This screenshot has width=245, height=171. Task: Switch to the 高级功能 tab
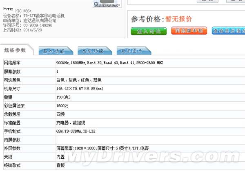coord(95,51)
